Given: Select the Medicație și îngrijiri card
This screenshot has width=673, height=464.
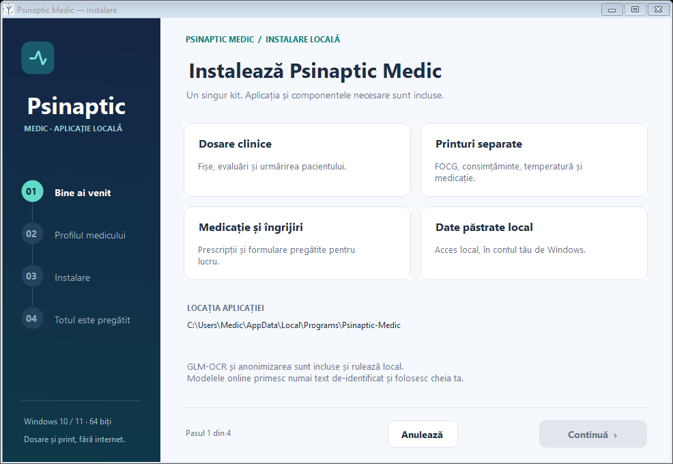Looking at the screenshot, I should point(297,243).
